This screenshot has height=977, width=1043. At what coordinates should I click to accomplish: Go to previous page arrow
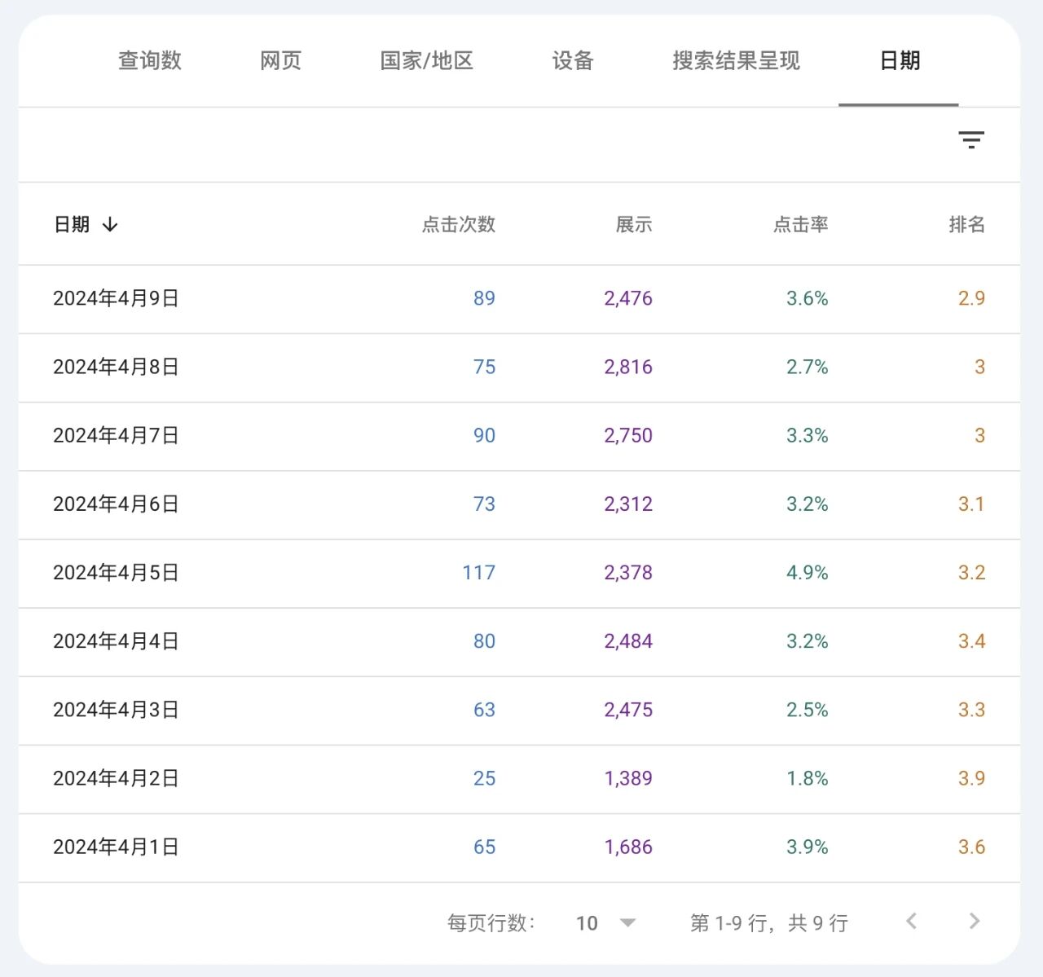912,922
